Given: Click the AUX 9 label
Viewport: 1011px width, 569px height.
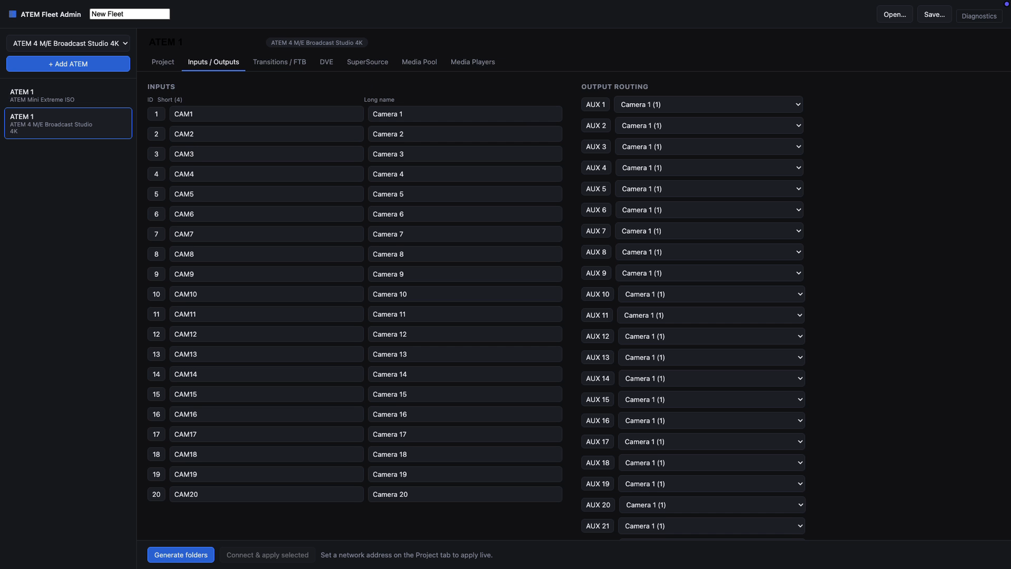Looking at the screenshot, I should pyautogui.click(x=596, y=273).
